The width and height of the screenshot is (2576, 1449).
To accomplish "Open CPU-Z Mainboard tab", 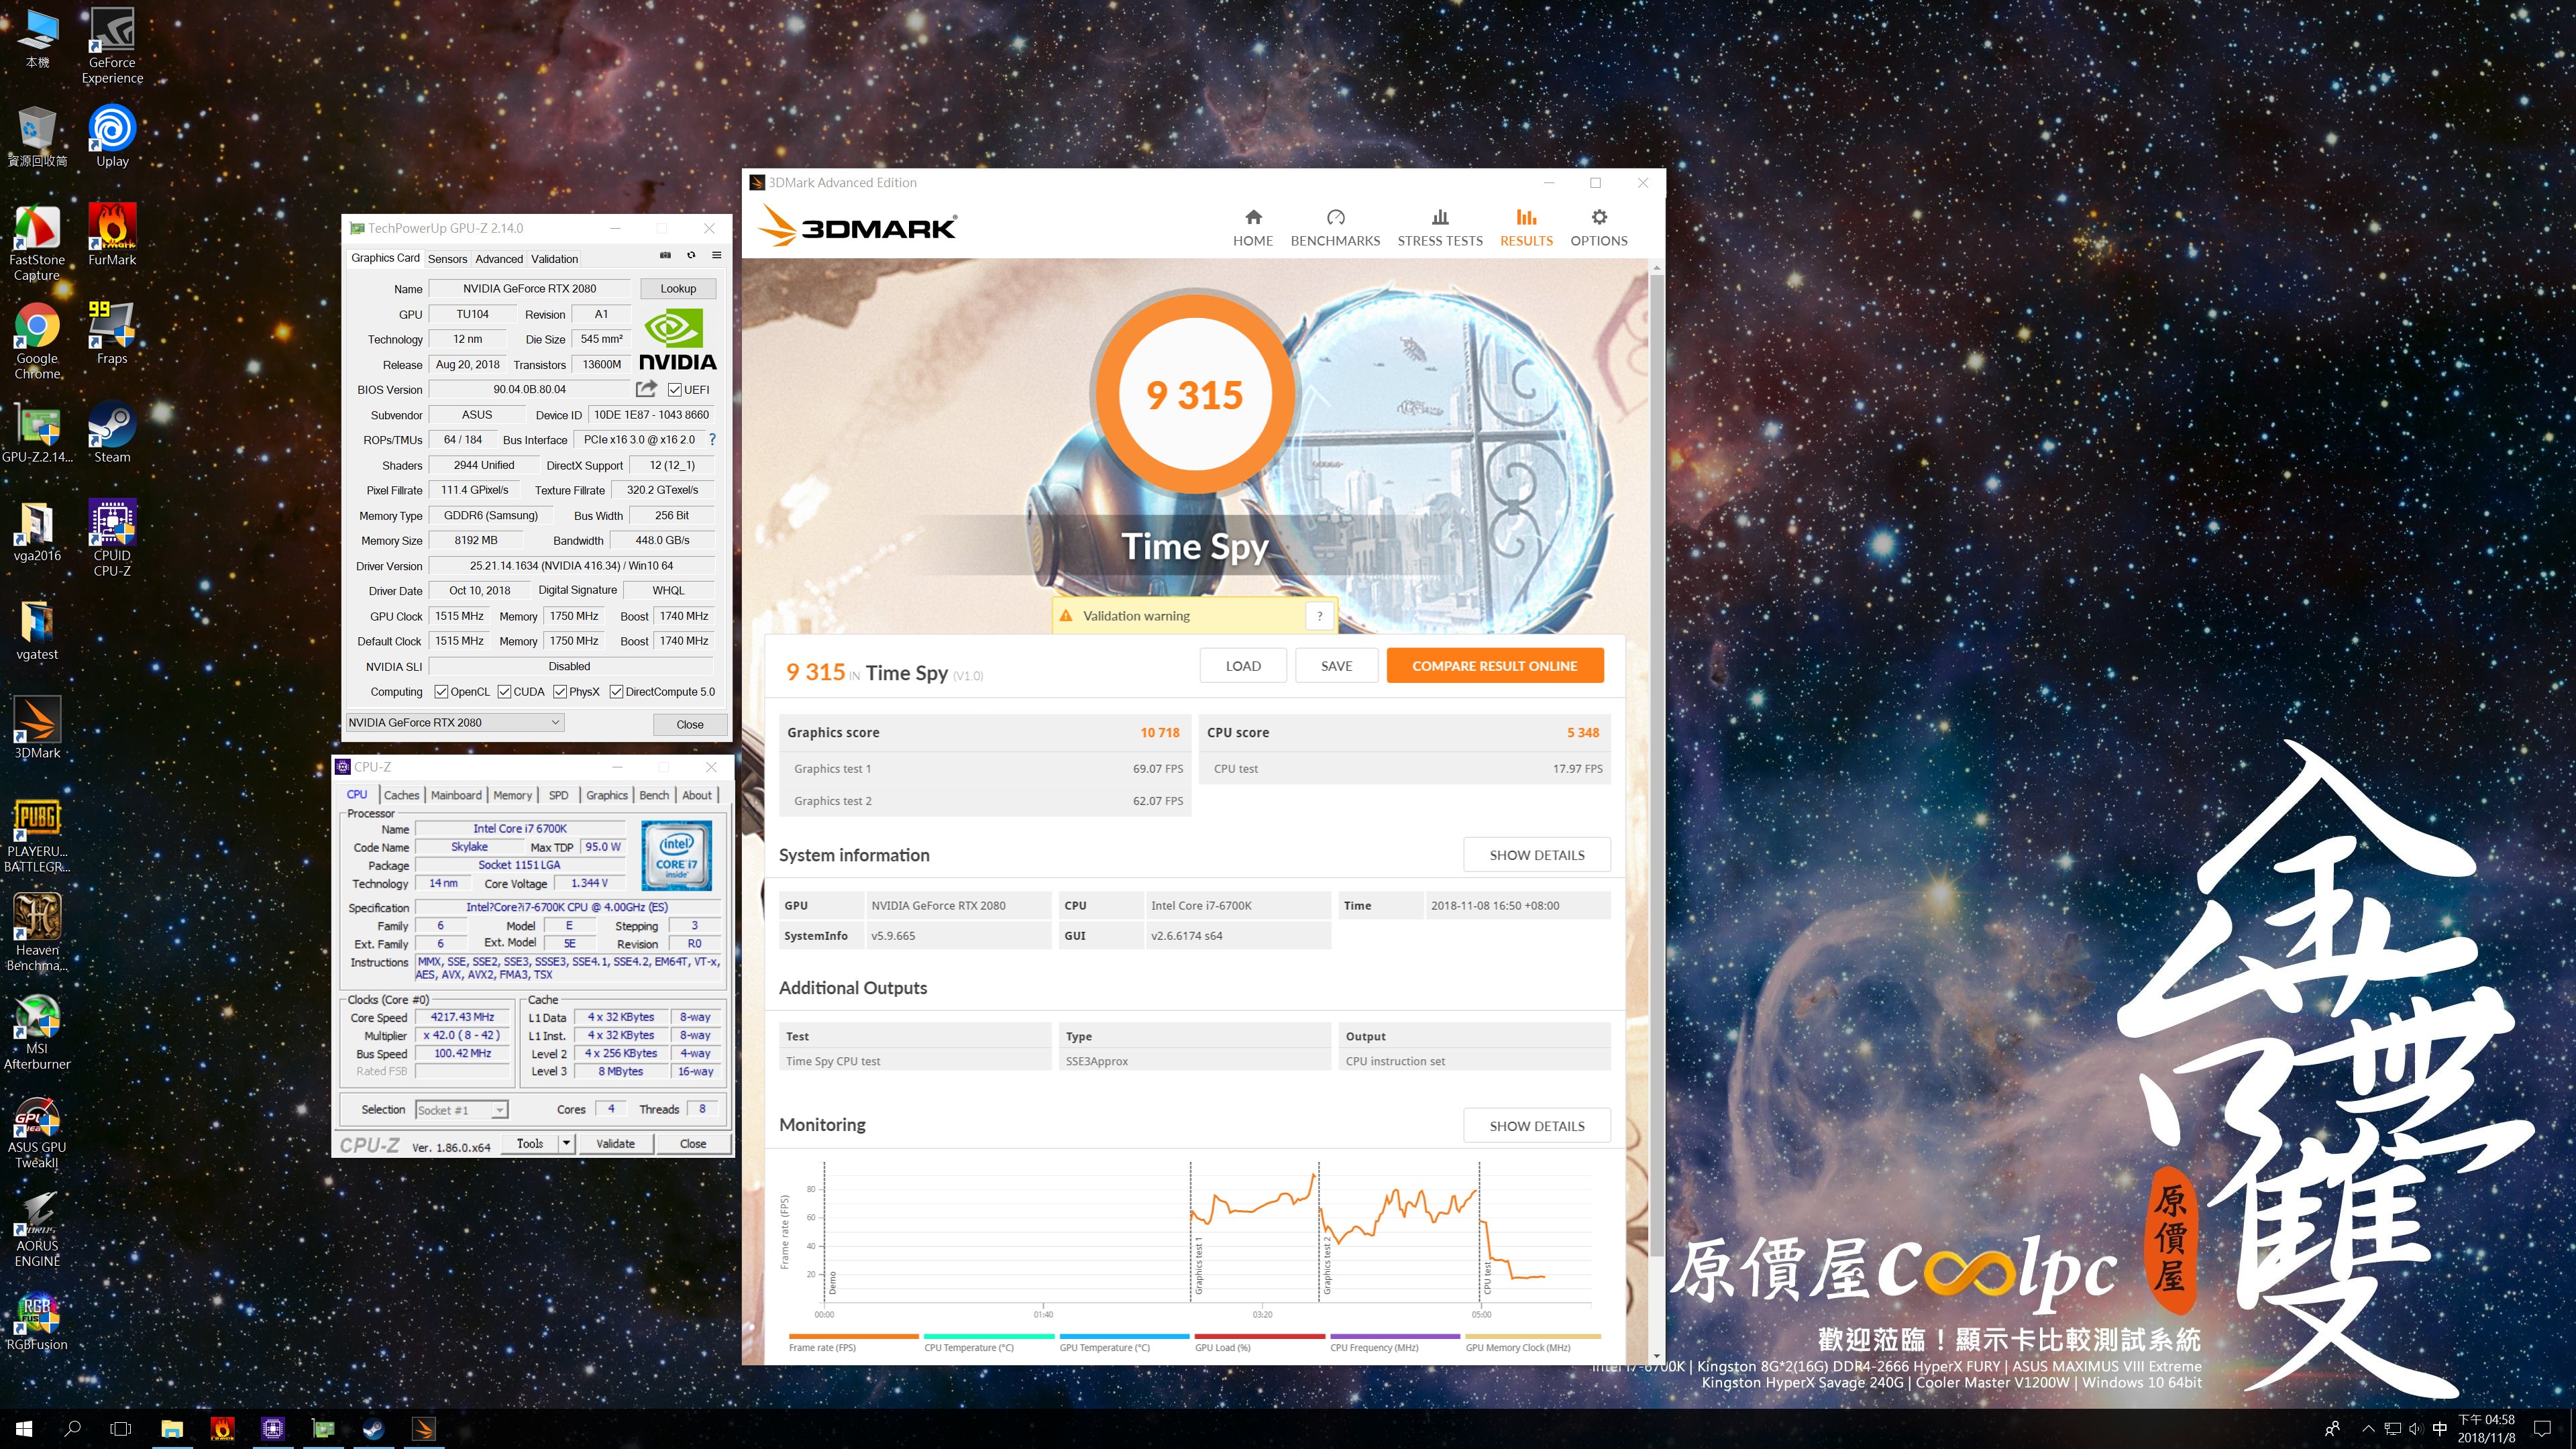I will click(x=456, y=795).
